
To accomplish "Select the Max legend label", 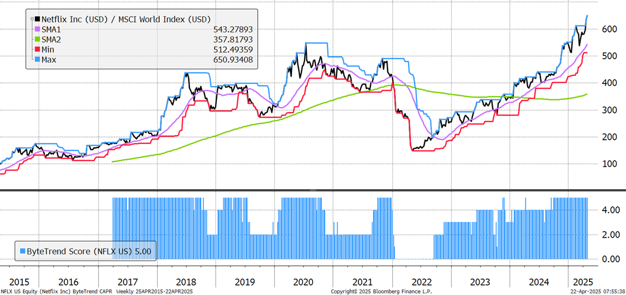I will coord(50,60).
